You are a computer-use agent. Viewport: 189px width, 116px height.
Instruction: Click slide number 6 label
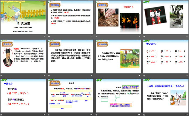92,75
